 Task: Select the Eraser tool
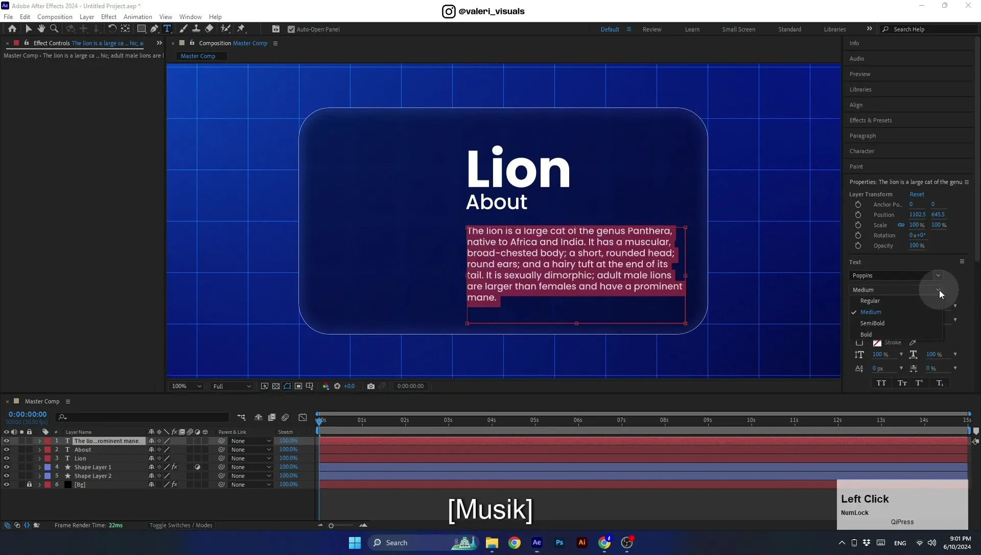pos(209,29)
